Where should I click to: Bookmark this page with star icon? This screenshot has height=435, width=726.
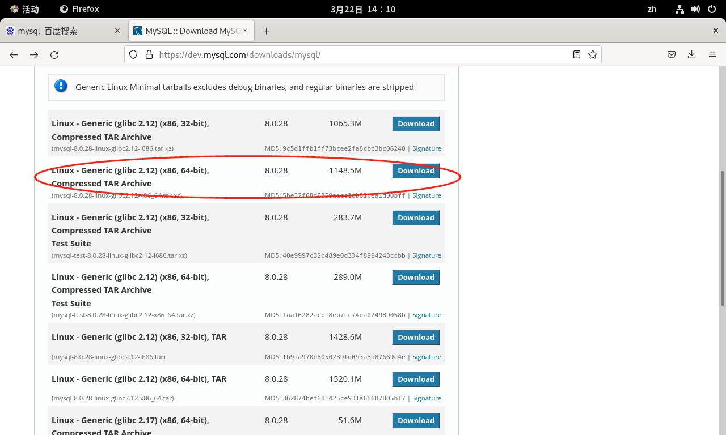tap(593, 54)
